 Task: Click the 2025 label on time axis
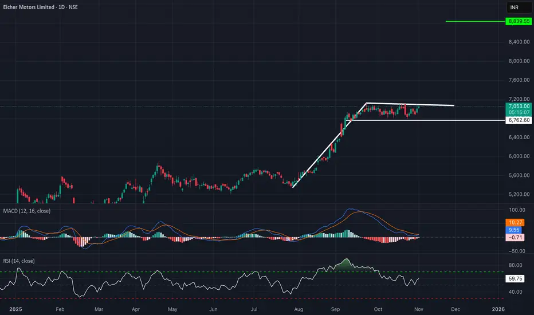tap(15, 309)
